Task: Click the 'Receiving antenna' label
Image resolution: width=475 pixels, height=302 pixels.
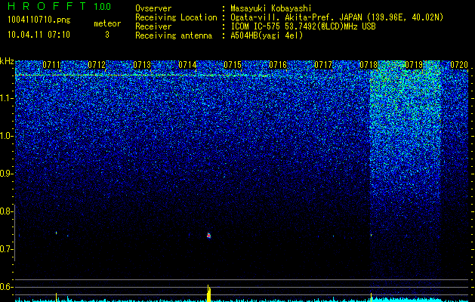Action: [x=174, y=35]
